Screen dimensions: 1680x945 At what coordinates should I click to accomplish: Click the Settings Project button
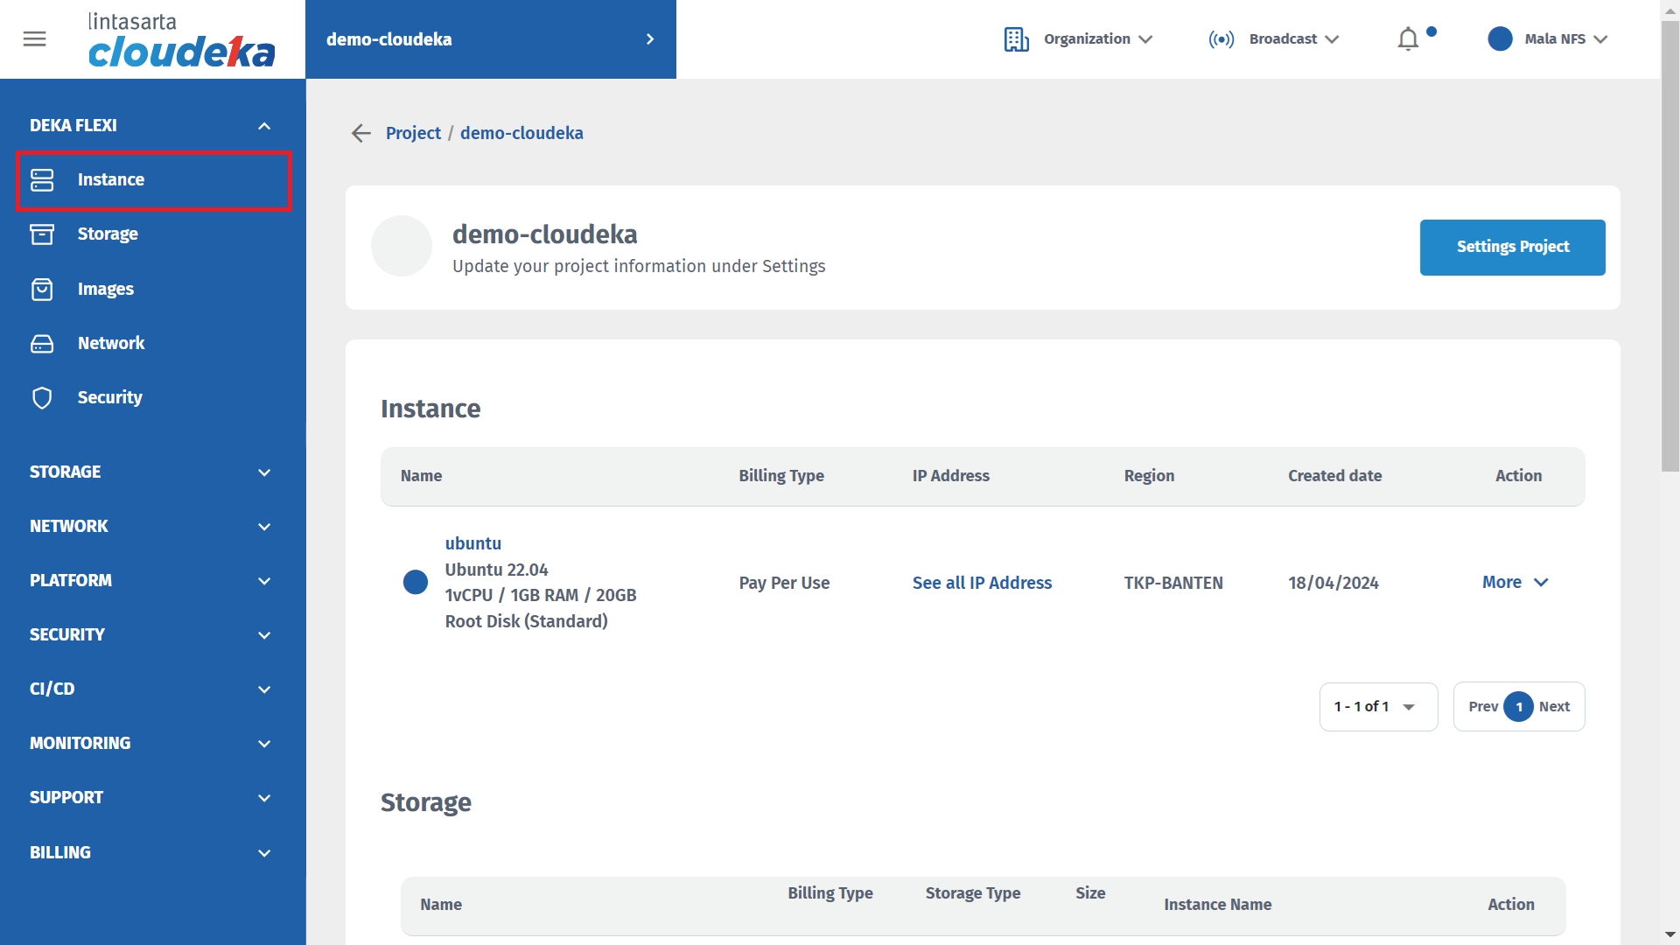(x=1512, y=248)
